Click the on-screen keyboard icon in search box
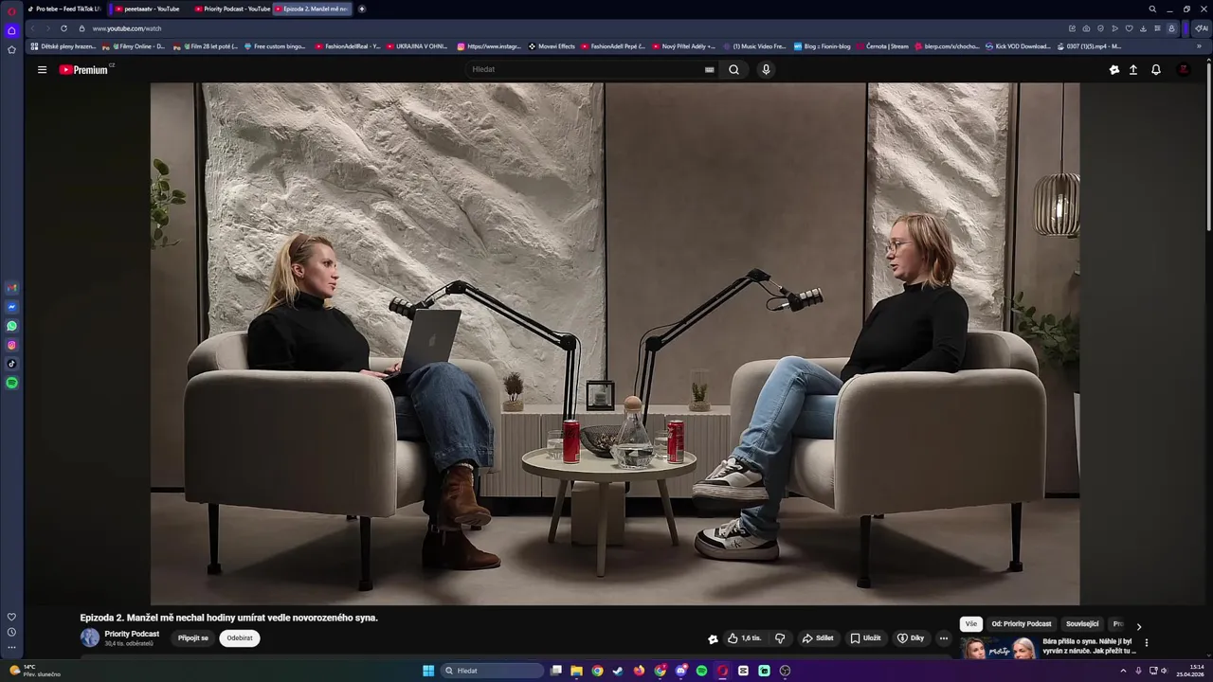The height and width of the screenshot is (682, 1213). 709,69
